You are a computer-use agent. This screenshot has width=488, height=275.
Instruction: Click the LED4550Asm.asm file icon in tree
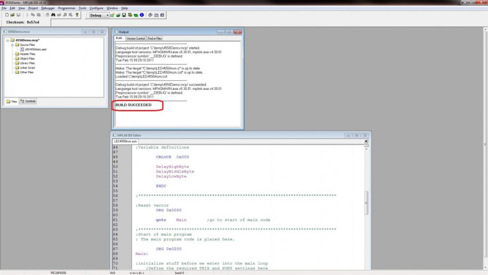pos(22,49)
